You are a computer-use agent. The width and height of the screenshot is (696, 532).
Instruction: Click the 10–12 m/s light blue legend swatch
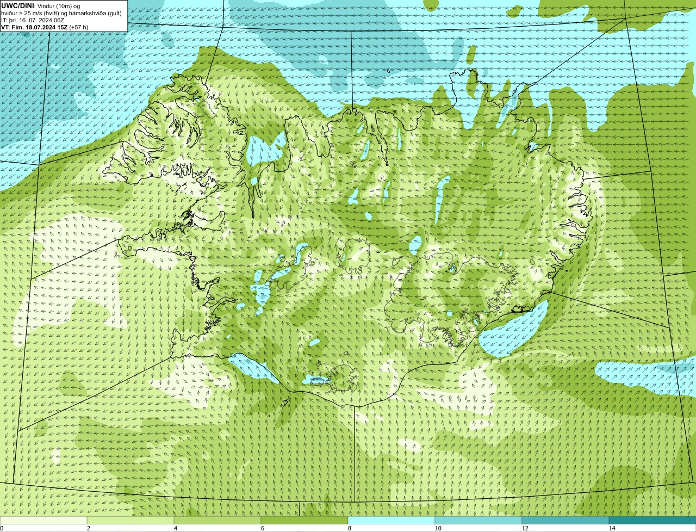click(478, 520)
